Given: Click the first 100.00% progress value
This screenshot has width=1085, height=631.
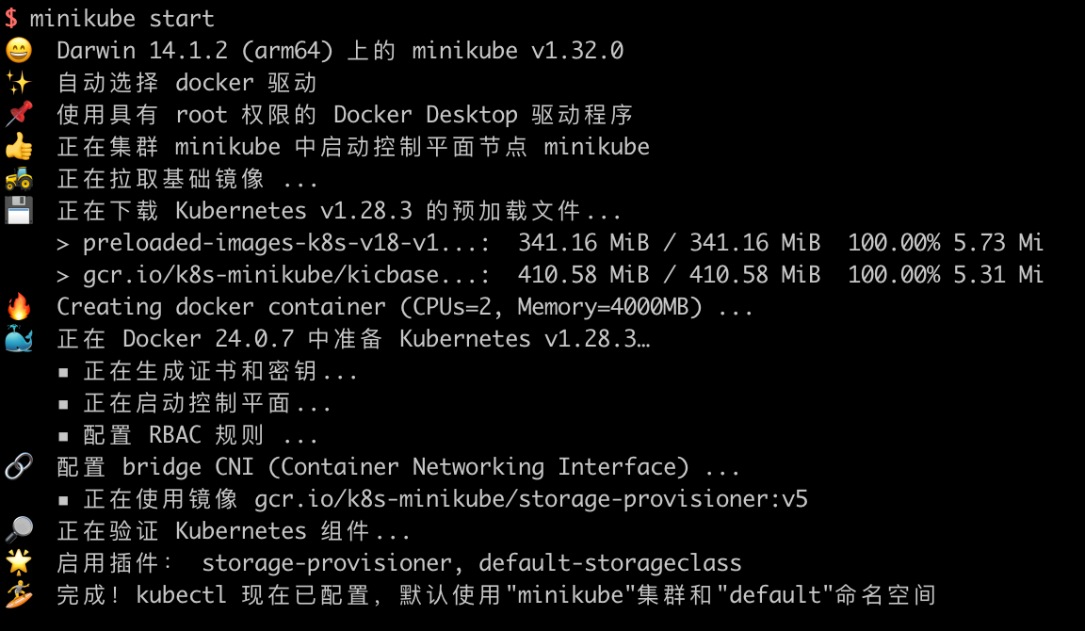Looking at the screenshot, I should click(893, 243).
